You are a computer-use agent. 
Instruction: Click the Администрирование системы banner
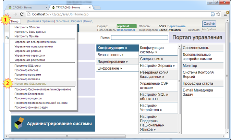53,124
